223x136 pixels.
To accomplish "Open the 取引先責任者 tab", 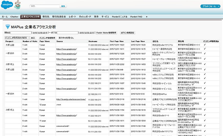I will pyautogui.click(x=59, y=17).
